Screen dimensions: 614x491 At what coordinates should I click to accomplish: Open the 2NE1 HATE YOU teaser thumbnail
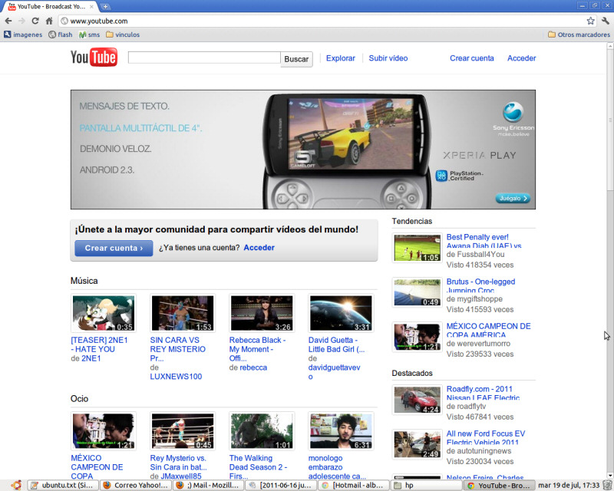click(104, 313)
